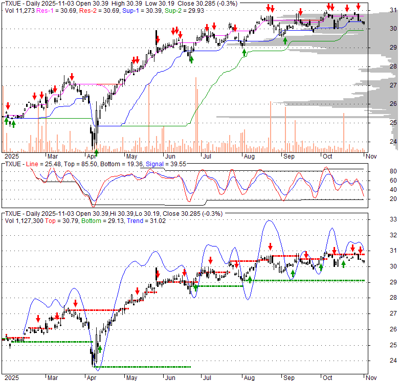Click the oscillator Top = 85.50 label
The width and height of the screenshot is (399, 381).
pos(80,164)
